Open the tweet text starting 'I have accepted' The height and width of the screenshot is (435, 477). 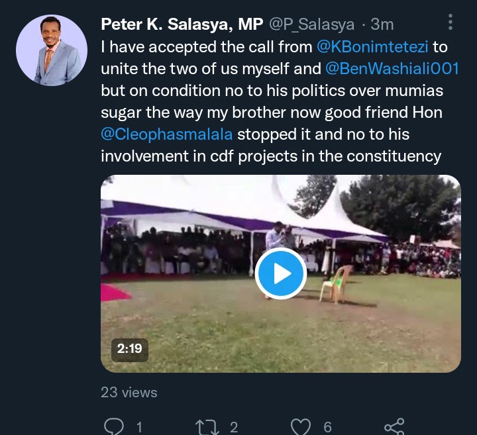coord(280,101)
